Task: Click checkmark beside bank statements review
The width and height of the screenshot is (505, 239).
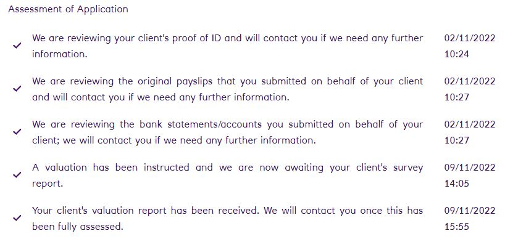Action: pos(17,132)
